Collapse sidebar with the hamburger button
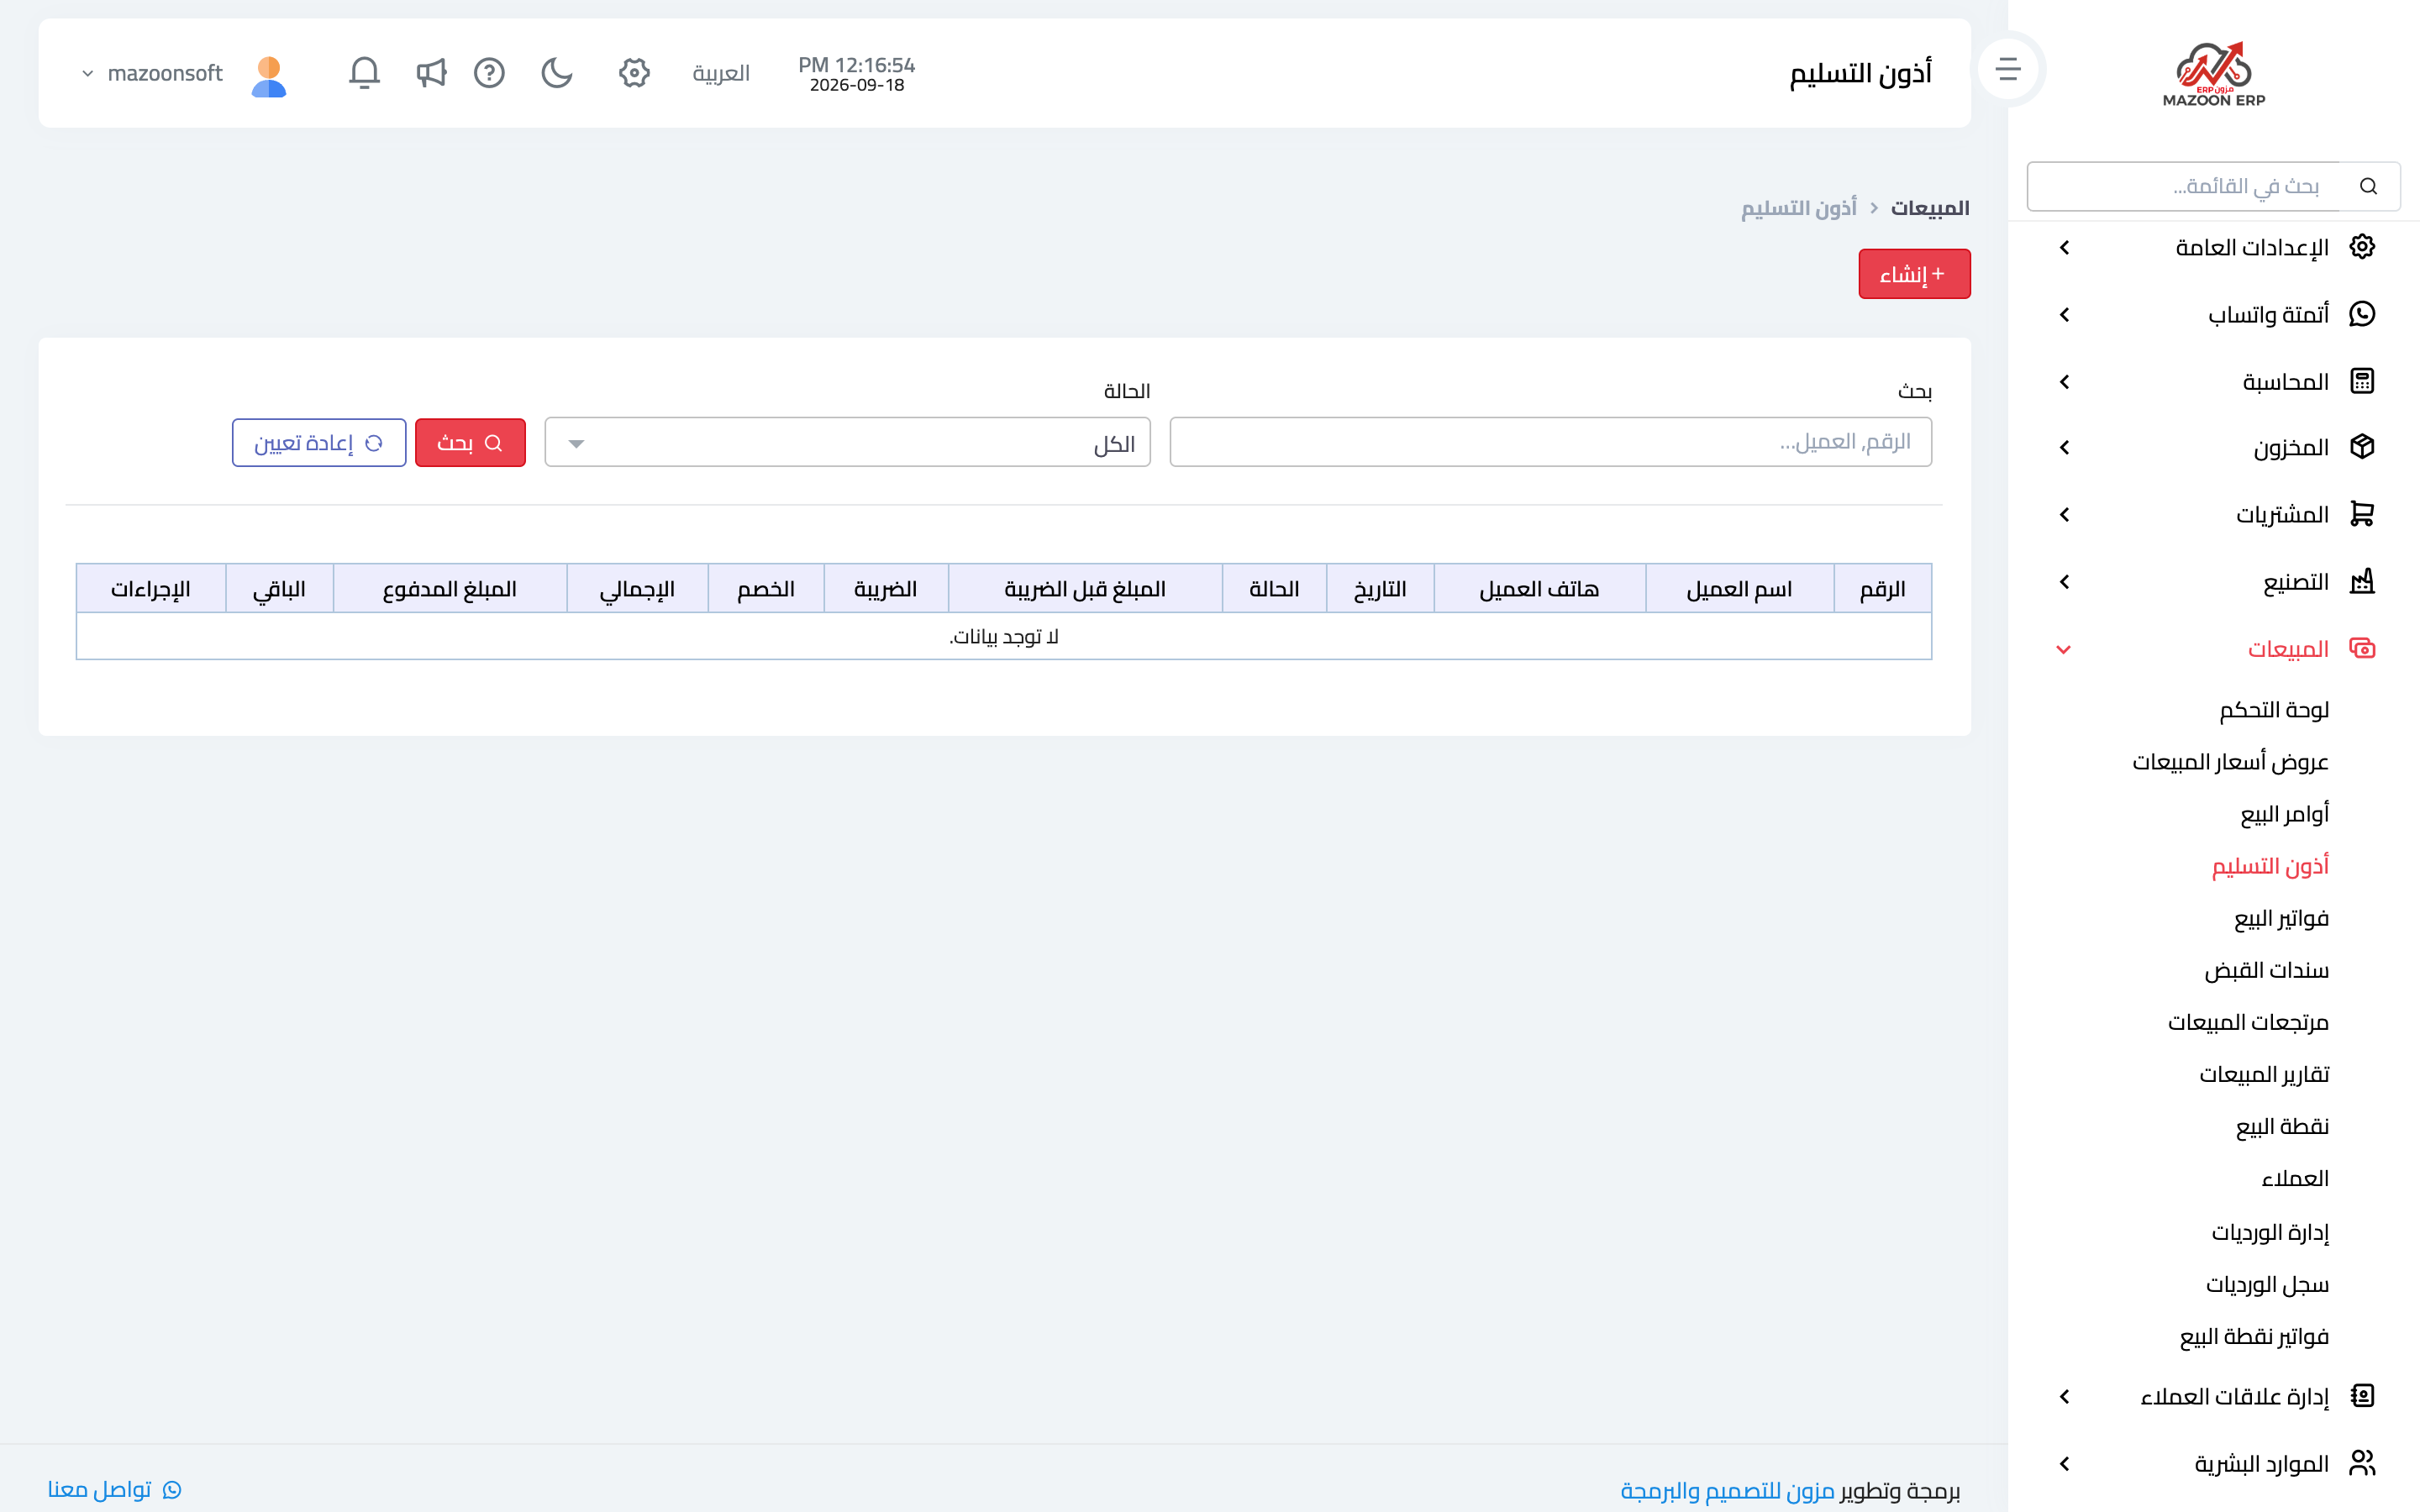 (2008, 69)
